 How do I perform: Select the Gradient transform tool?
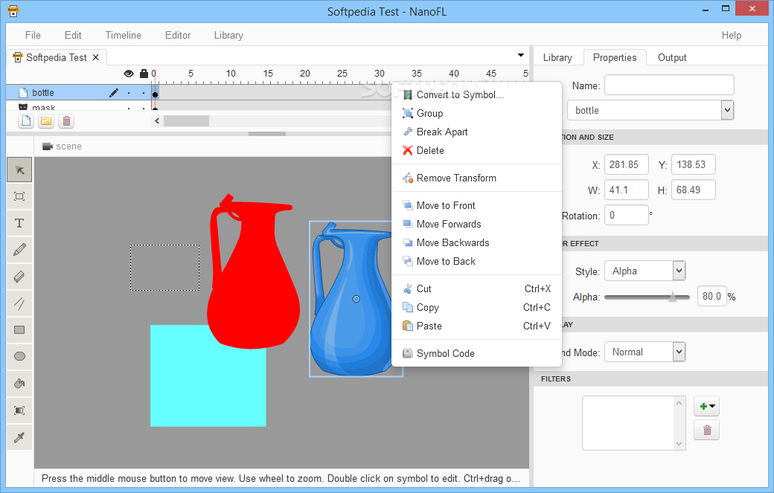point(19,410)
